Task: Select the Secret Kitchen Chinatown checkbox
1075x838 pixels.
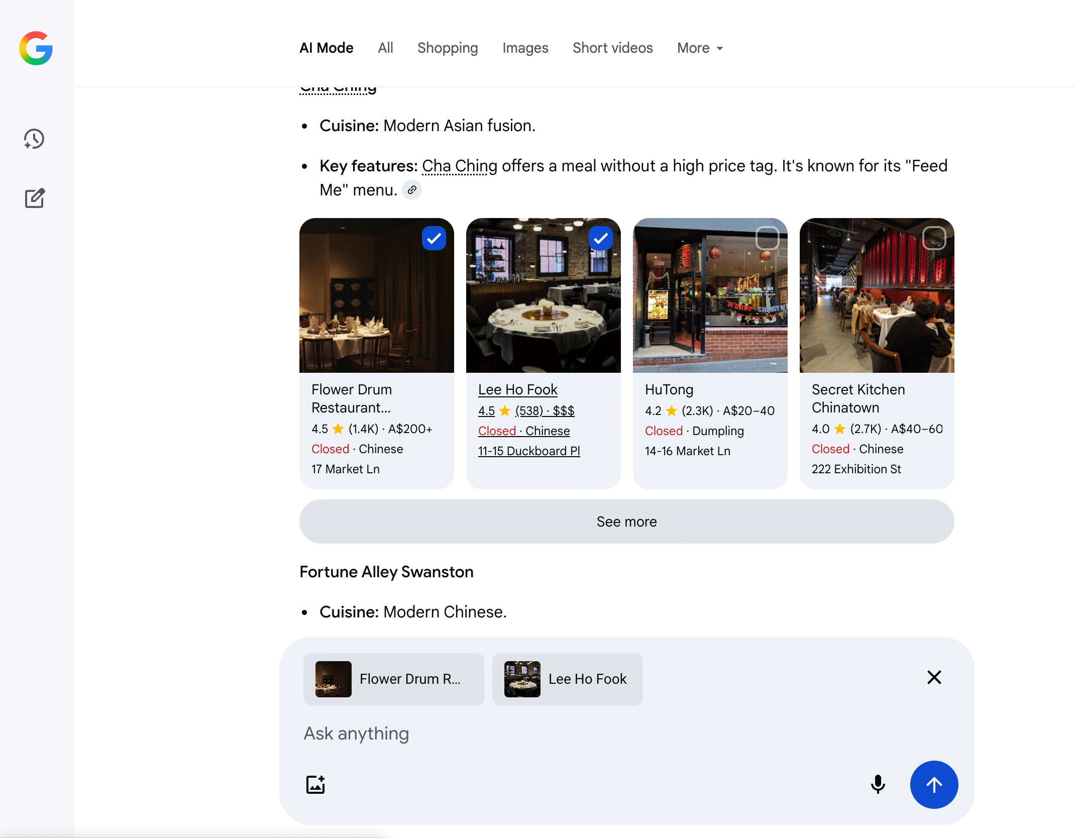Action: click(x=934, y=238)
